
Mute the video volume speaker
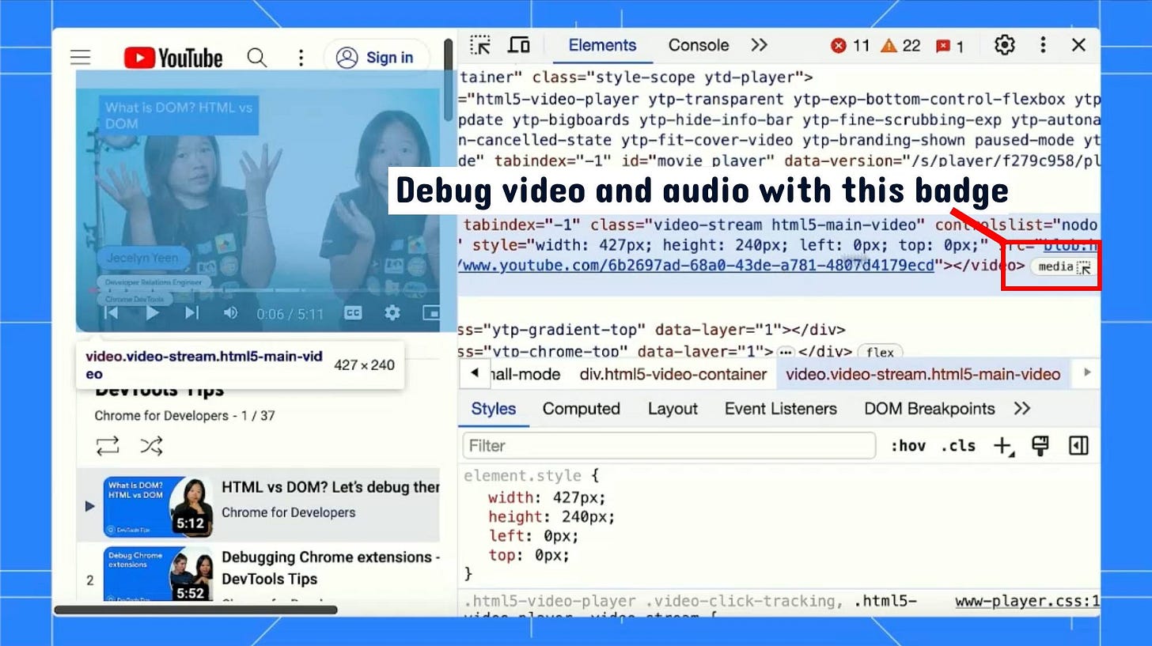(x=230, y=313)
